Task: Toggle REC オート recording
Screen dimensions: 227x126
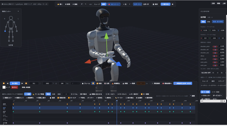Action: (114, 4)
